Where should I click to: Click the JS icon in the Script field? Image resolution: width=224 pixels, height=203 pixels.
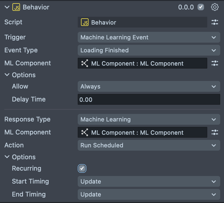click(85, 22)
